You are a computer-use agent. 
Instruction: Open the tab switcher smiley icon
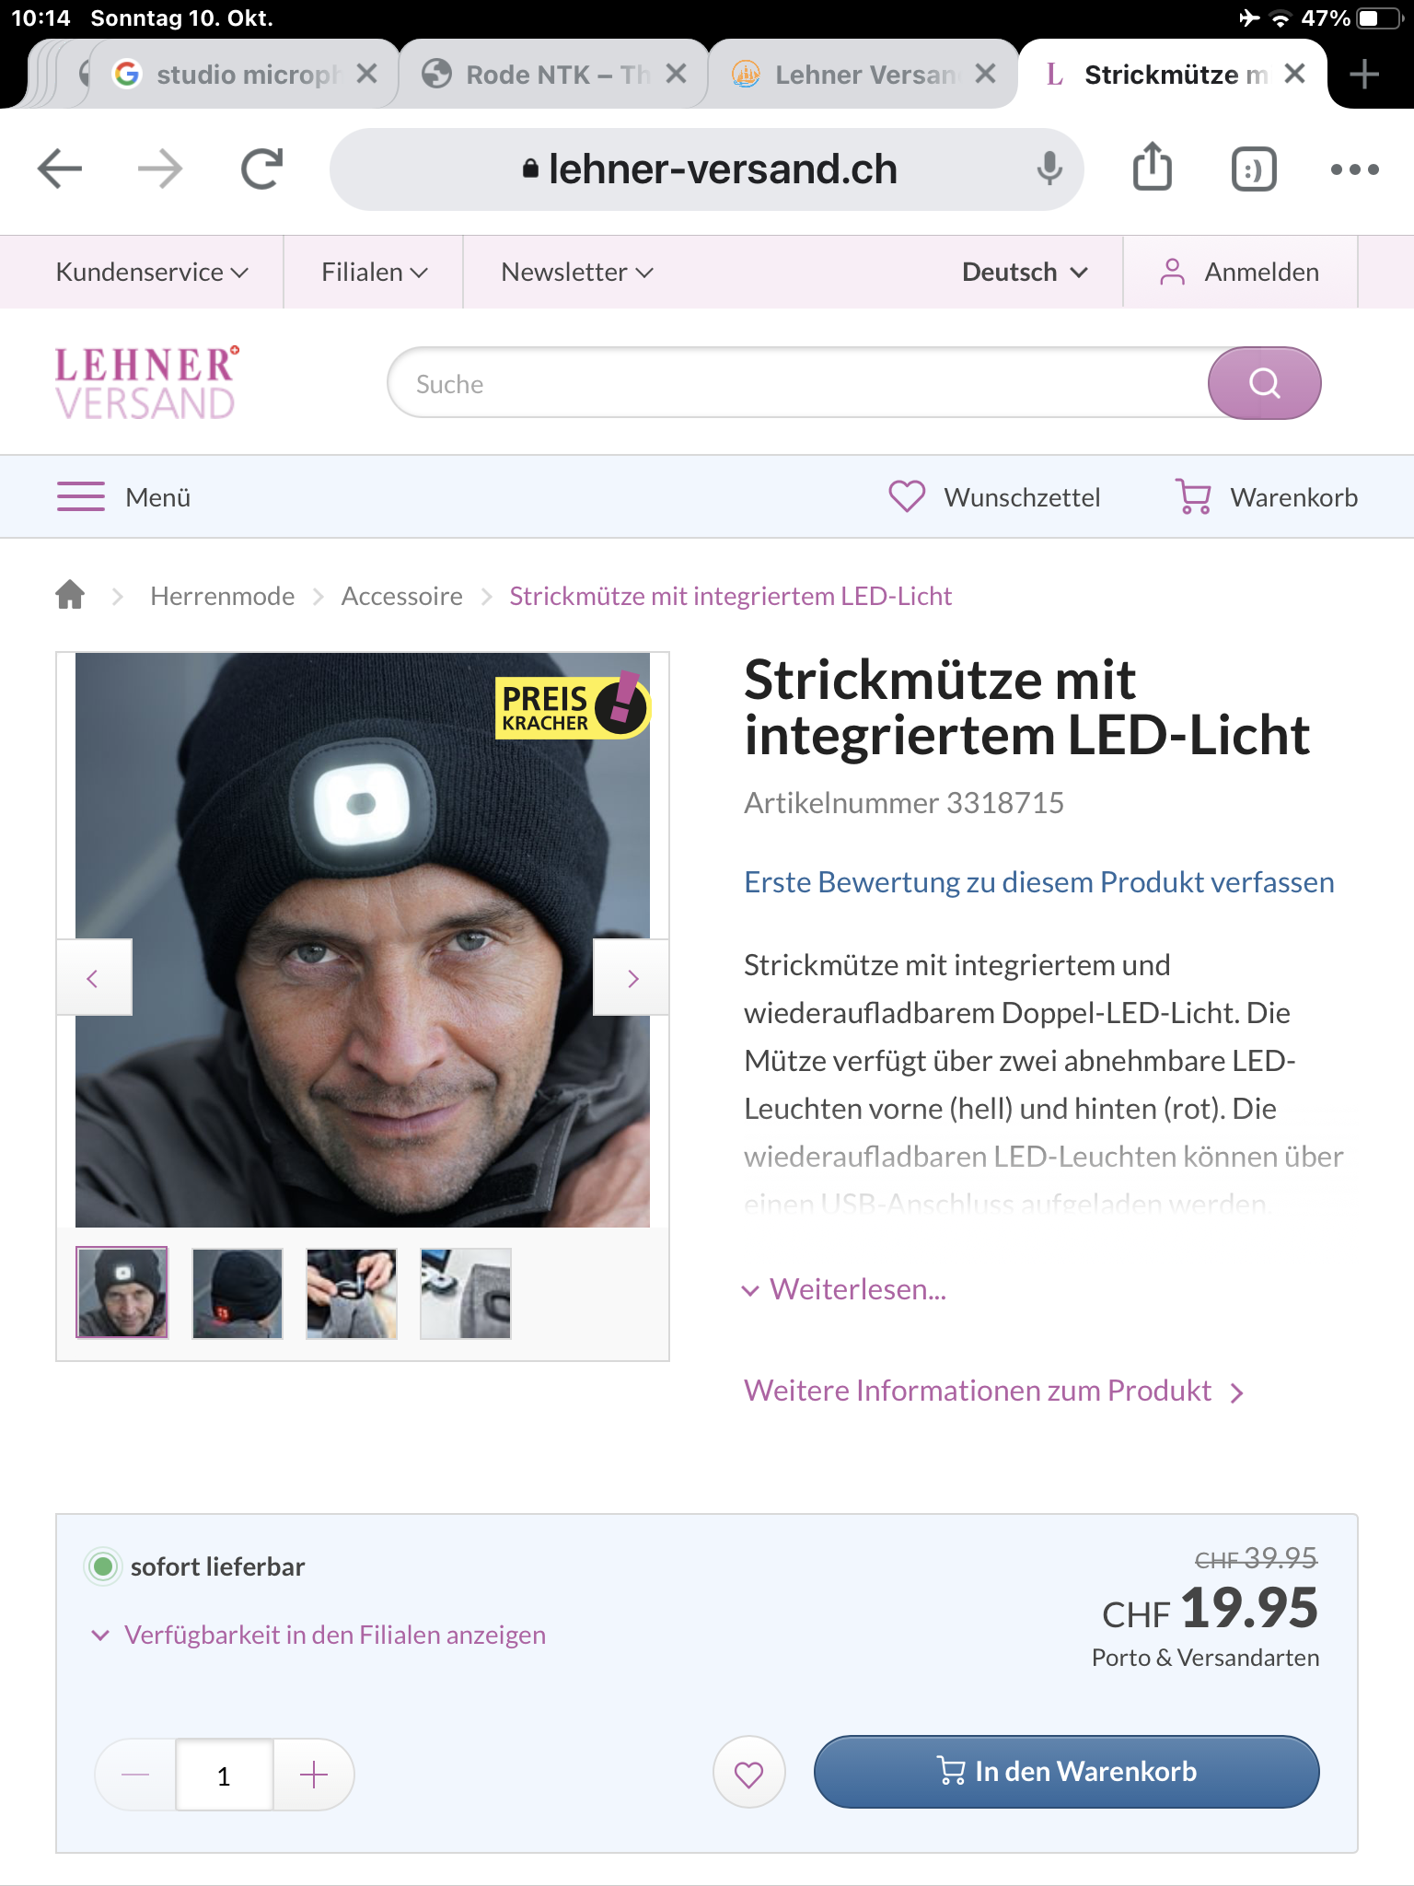(1254, 169)
